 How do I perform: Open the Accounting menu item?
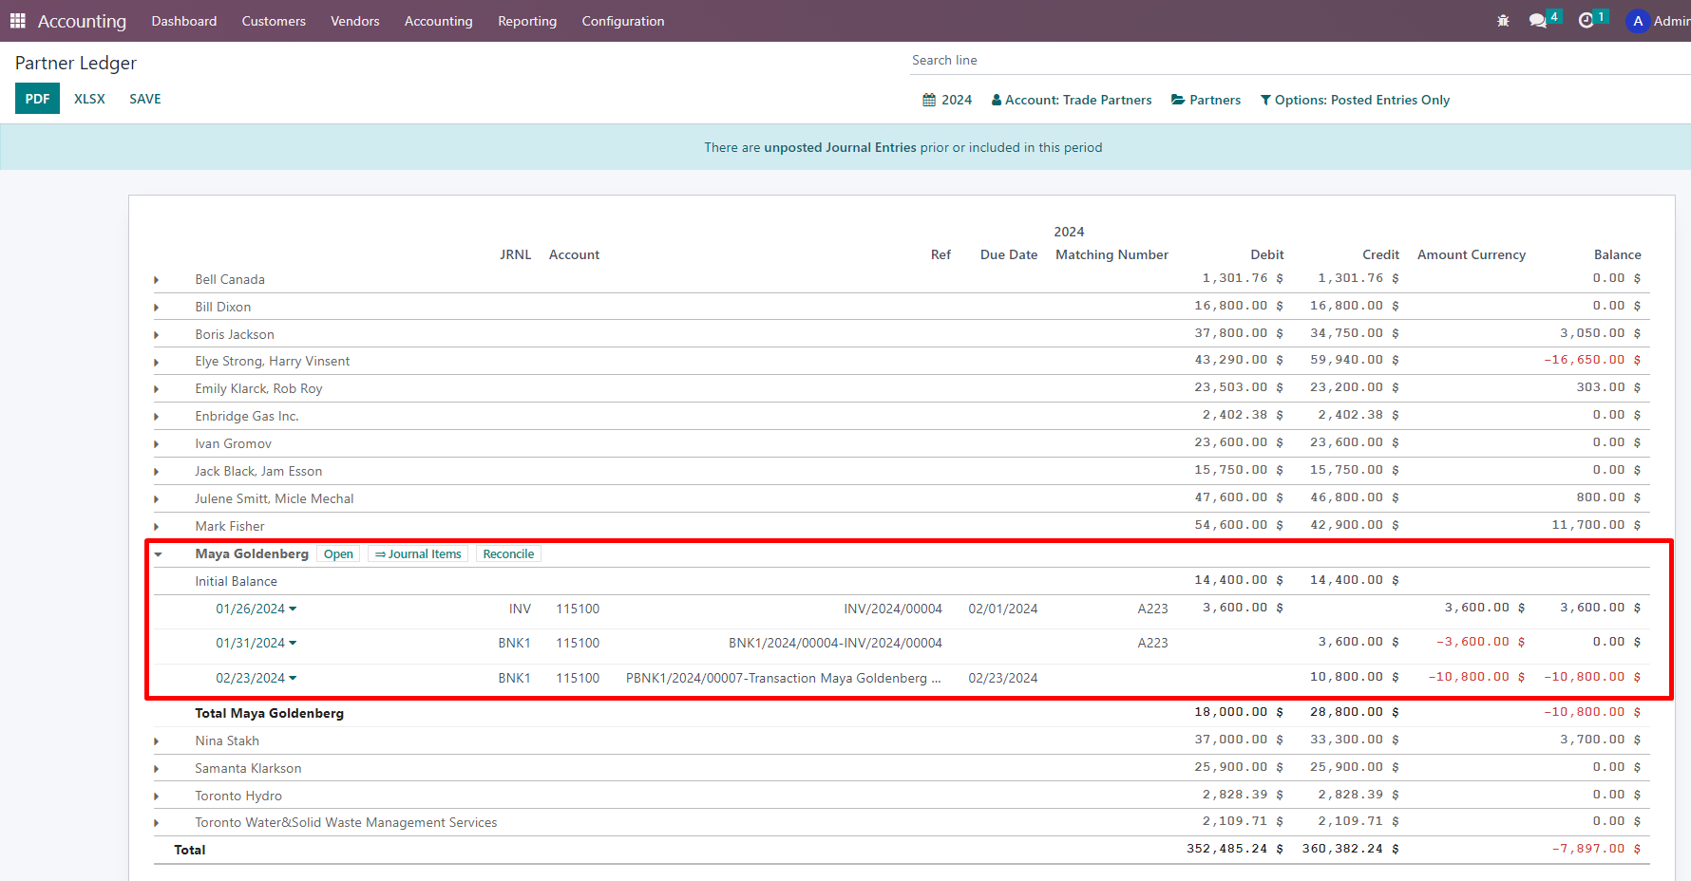point(439,21)
